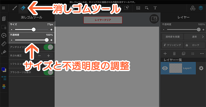Viewport: 206px width, 107px height.
Task: Hide Layer1 using the eye icon
Action: pyautogui.click(x=165, y=68)
